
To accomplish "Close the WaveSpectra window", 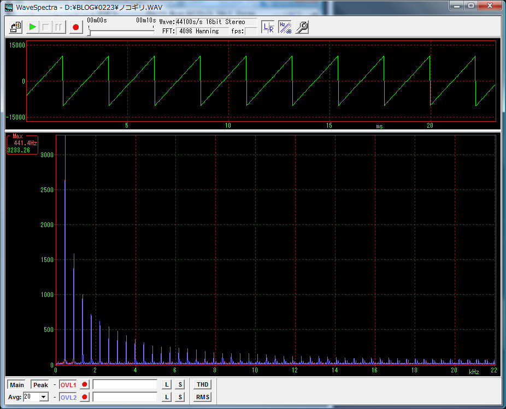I will [490, 5].
